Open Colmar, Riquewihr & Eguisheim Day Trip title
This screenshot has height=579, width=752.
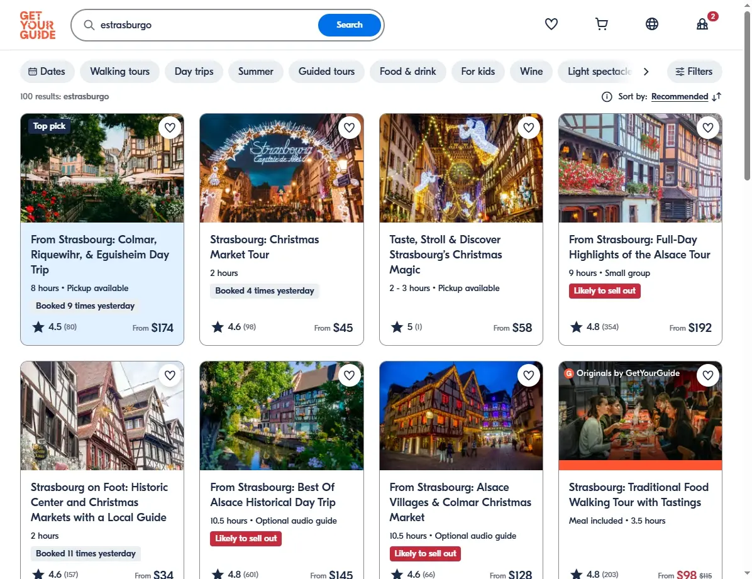[x=100, y=255]
